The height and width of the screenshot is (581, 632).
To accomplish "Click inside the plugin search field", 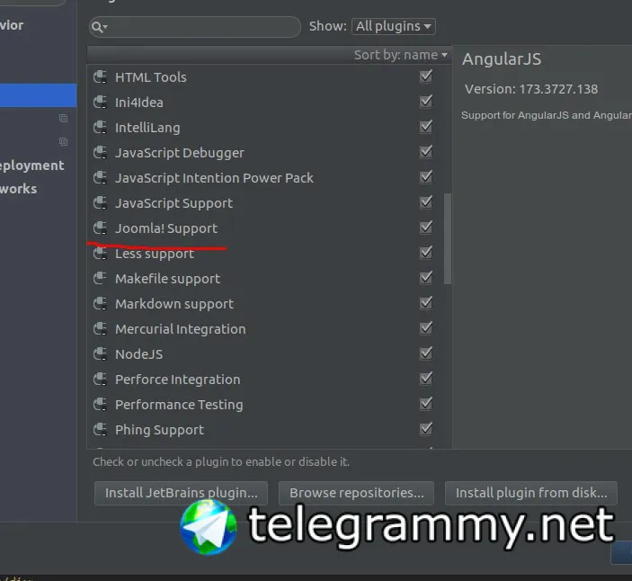I will click(x=195, y=27).
